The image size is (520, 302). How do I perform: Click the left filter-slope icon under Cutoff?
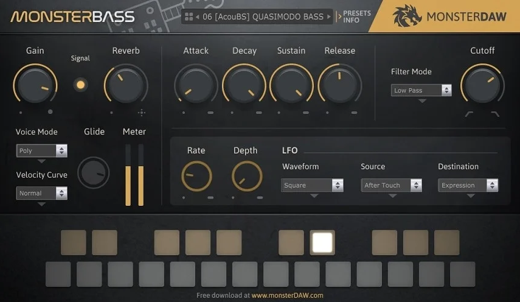469,114
